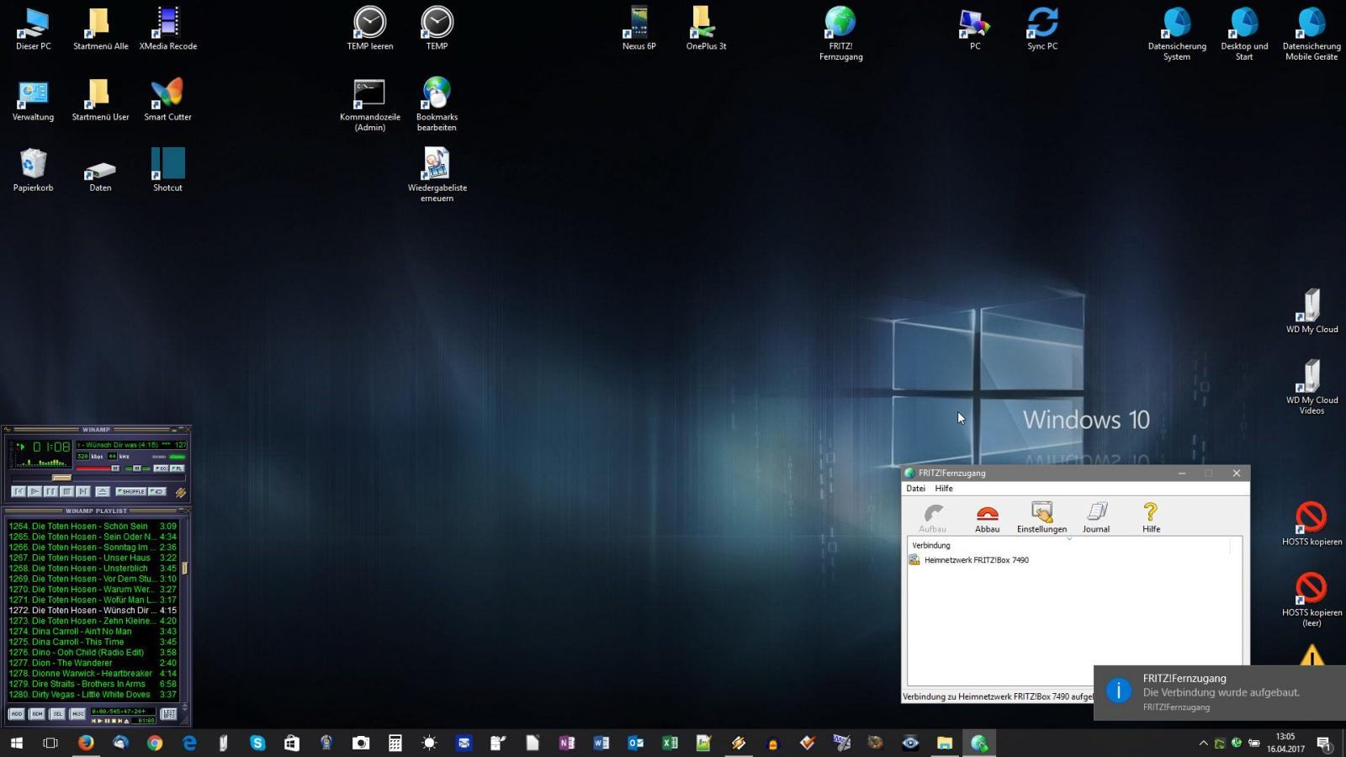Select the PC desktop shortcut icon
This screenshot has width=1346, height=757.
pyautogui.click(x=975, y=29)
